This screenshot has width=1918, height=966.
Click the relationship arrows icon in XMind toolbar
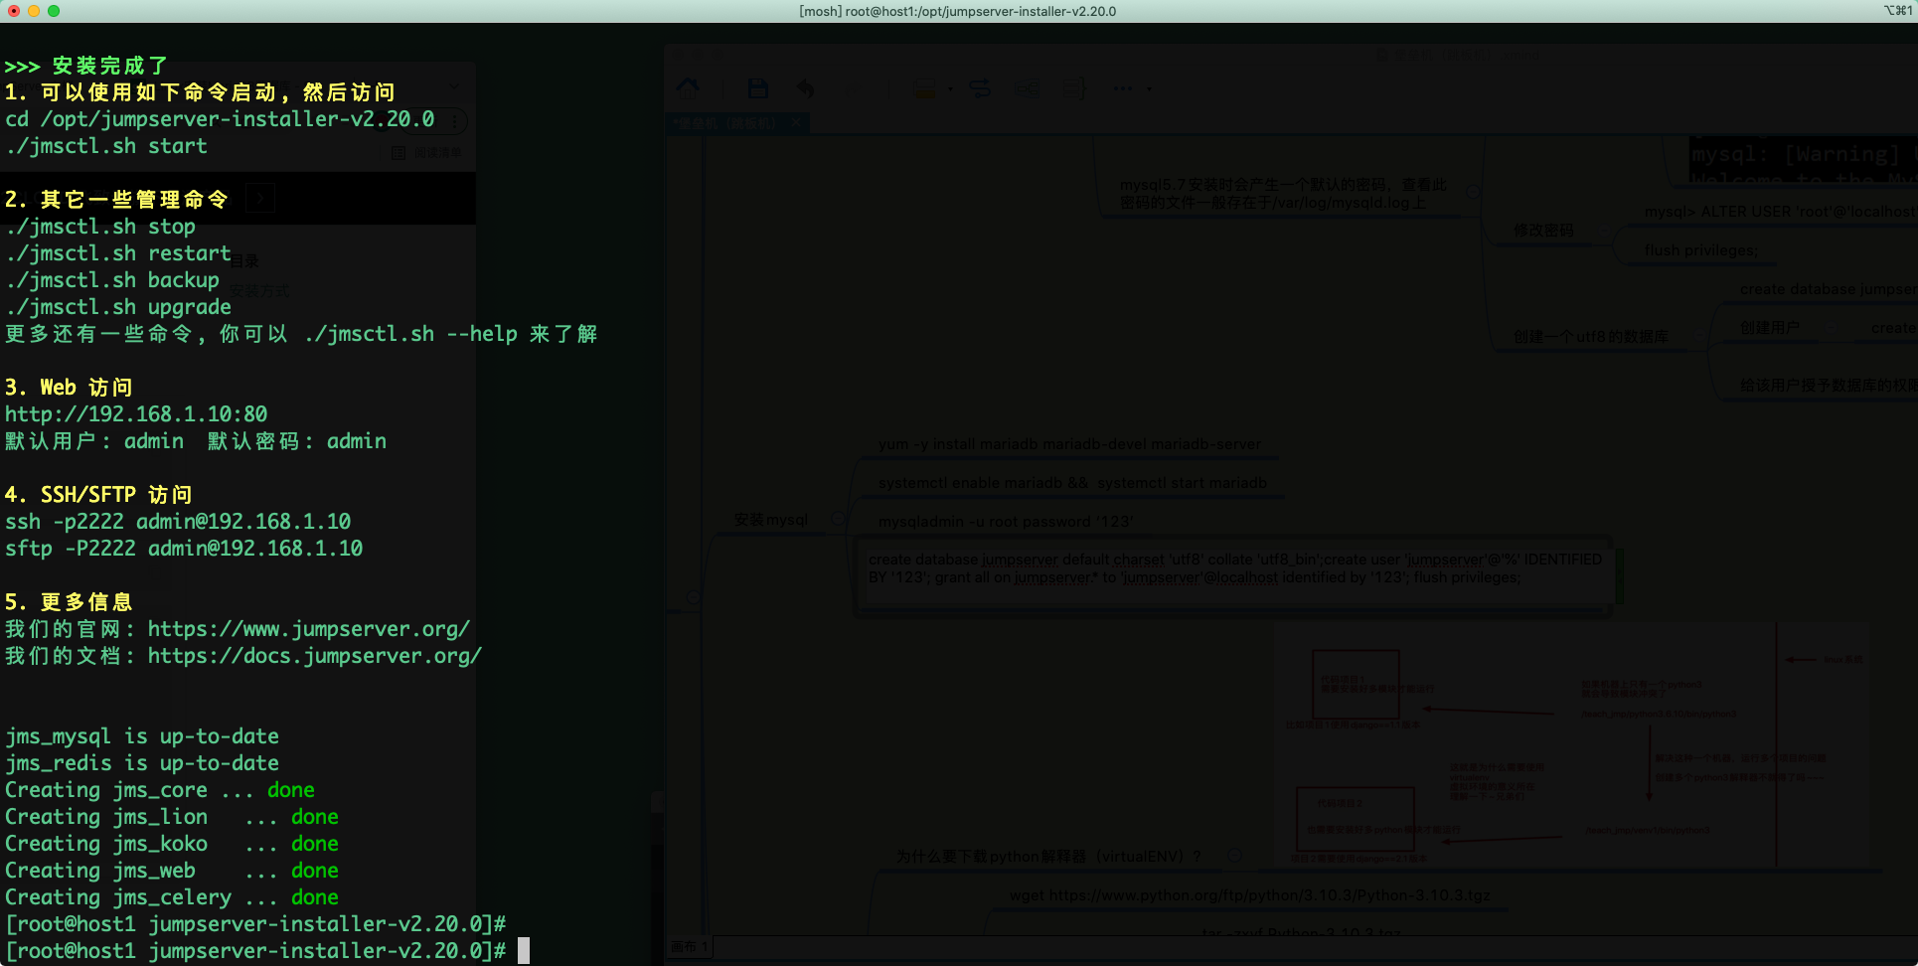pos(980,88)
